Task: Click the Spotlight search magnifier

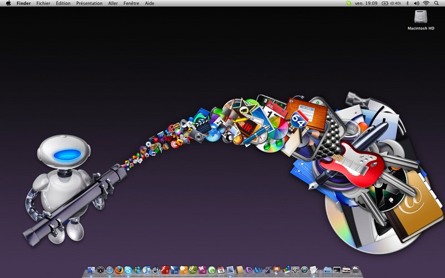Action: coord(437,3)
